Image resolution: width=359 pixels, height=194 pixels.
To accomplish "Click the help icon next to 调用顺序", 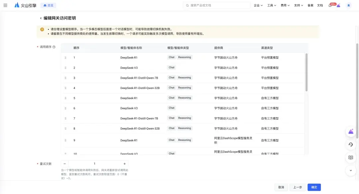I will [x=54, y=47].
